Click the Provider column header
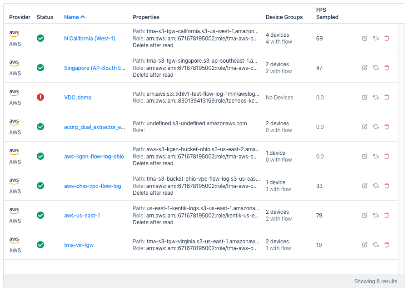408x291 pixels. 20,17
